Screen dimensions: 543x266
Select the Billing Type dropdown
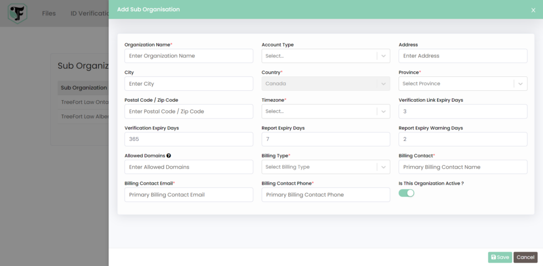pyautogui.click(x=325, y=167)
